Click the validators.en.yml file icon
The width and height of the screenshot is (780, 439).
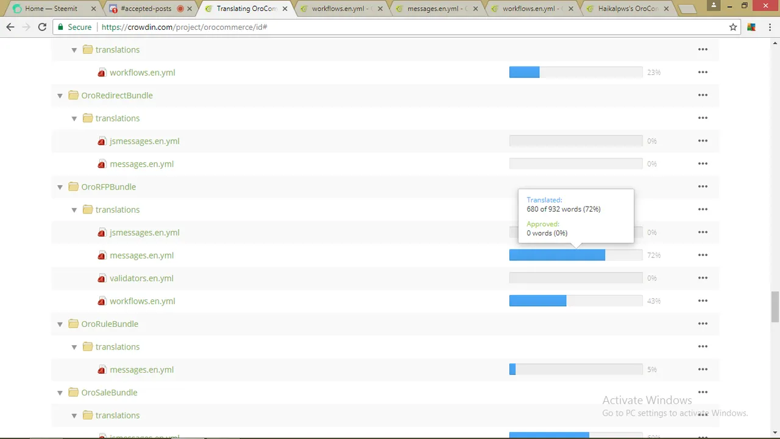click(x=102, y=278)
